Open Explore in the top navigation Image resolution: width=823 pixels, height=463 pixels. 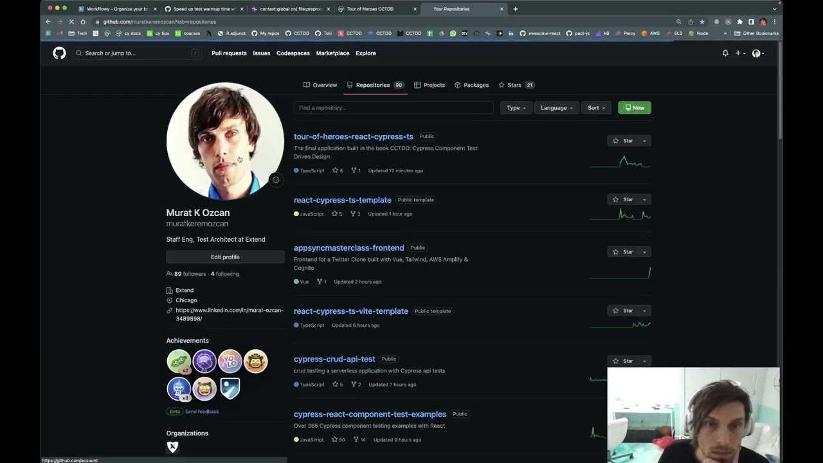(366, 53)
